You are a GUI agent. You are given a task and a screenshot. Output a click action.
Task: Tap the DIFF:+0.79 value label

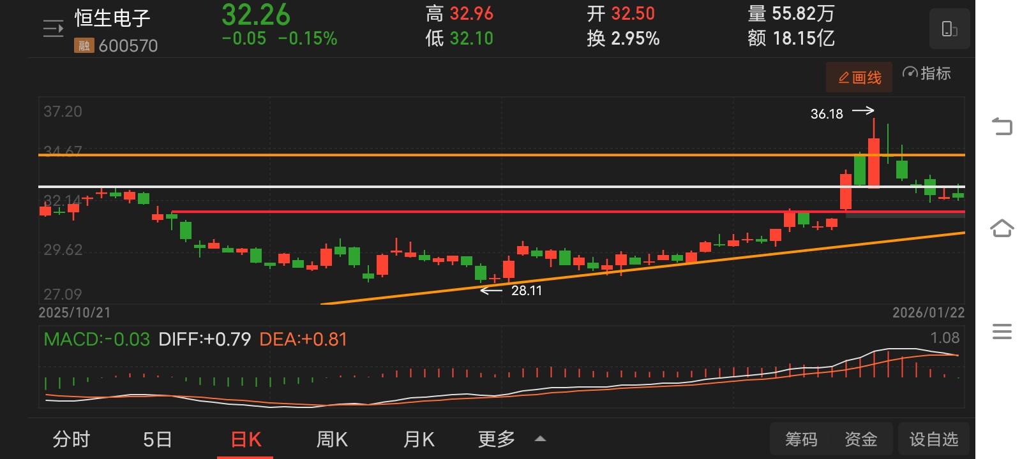(205, 339)
